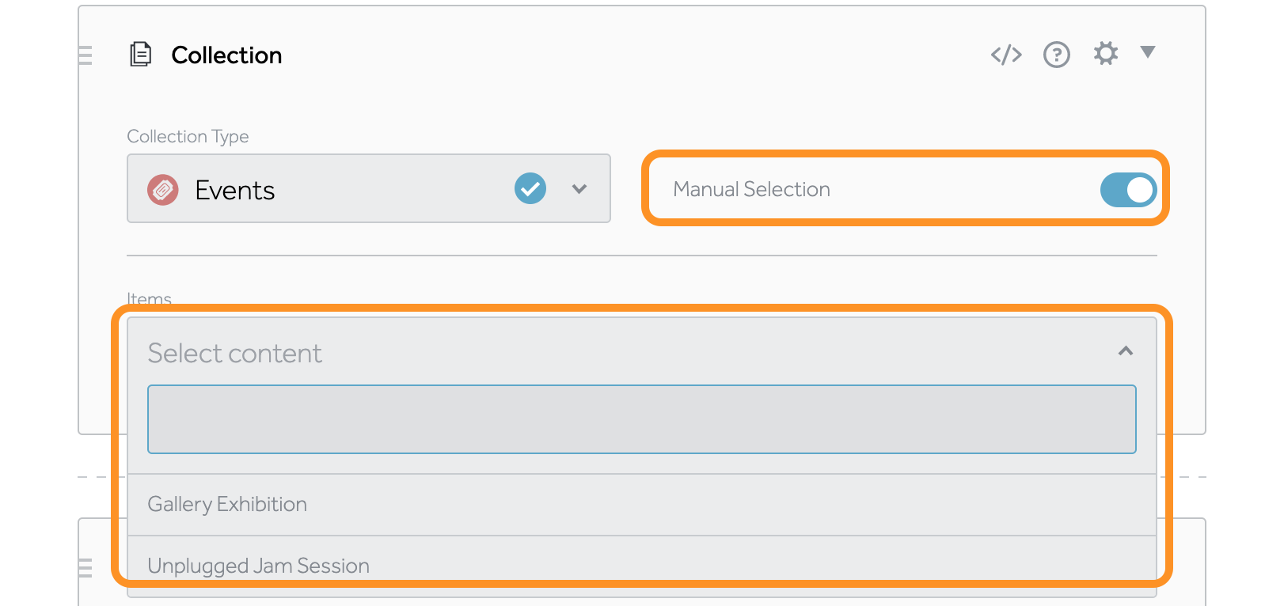The image size is (1284, 606).
Task: Click the red Events ticket icon
Action: 163,190
